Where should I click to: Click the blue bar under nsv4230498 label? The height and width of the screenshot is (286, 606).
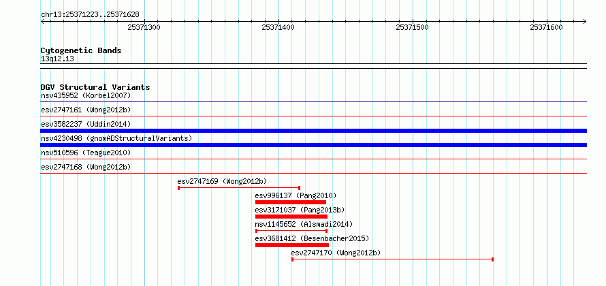click(313, 145)
